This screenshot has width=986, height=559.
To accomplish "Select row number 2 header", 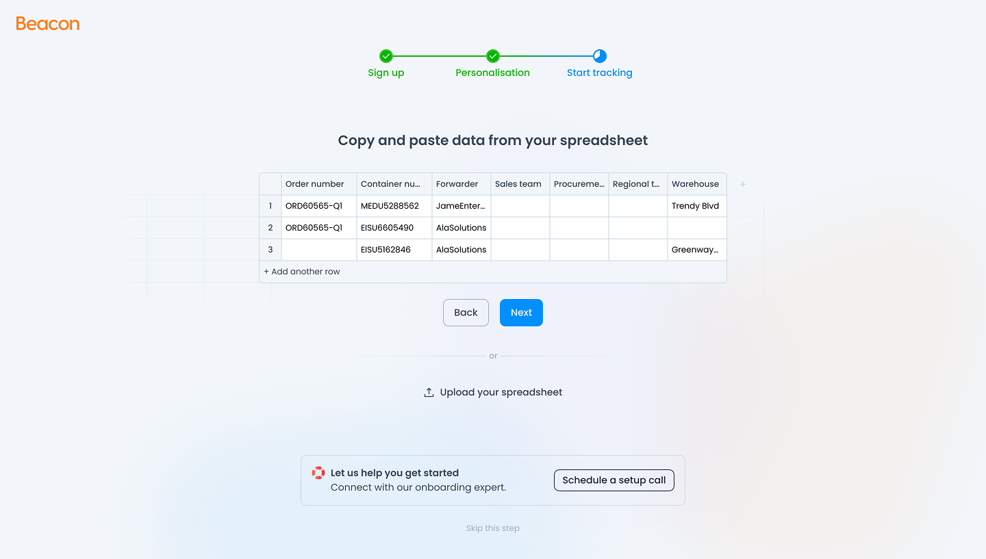I will [270, 228].
